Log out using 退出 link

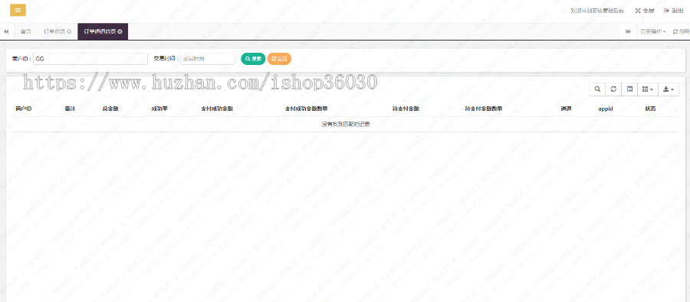point(674,11)
